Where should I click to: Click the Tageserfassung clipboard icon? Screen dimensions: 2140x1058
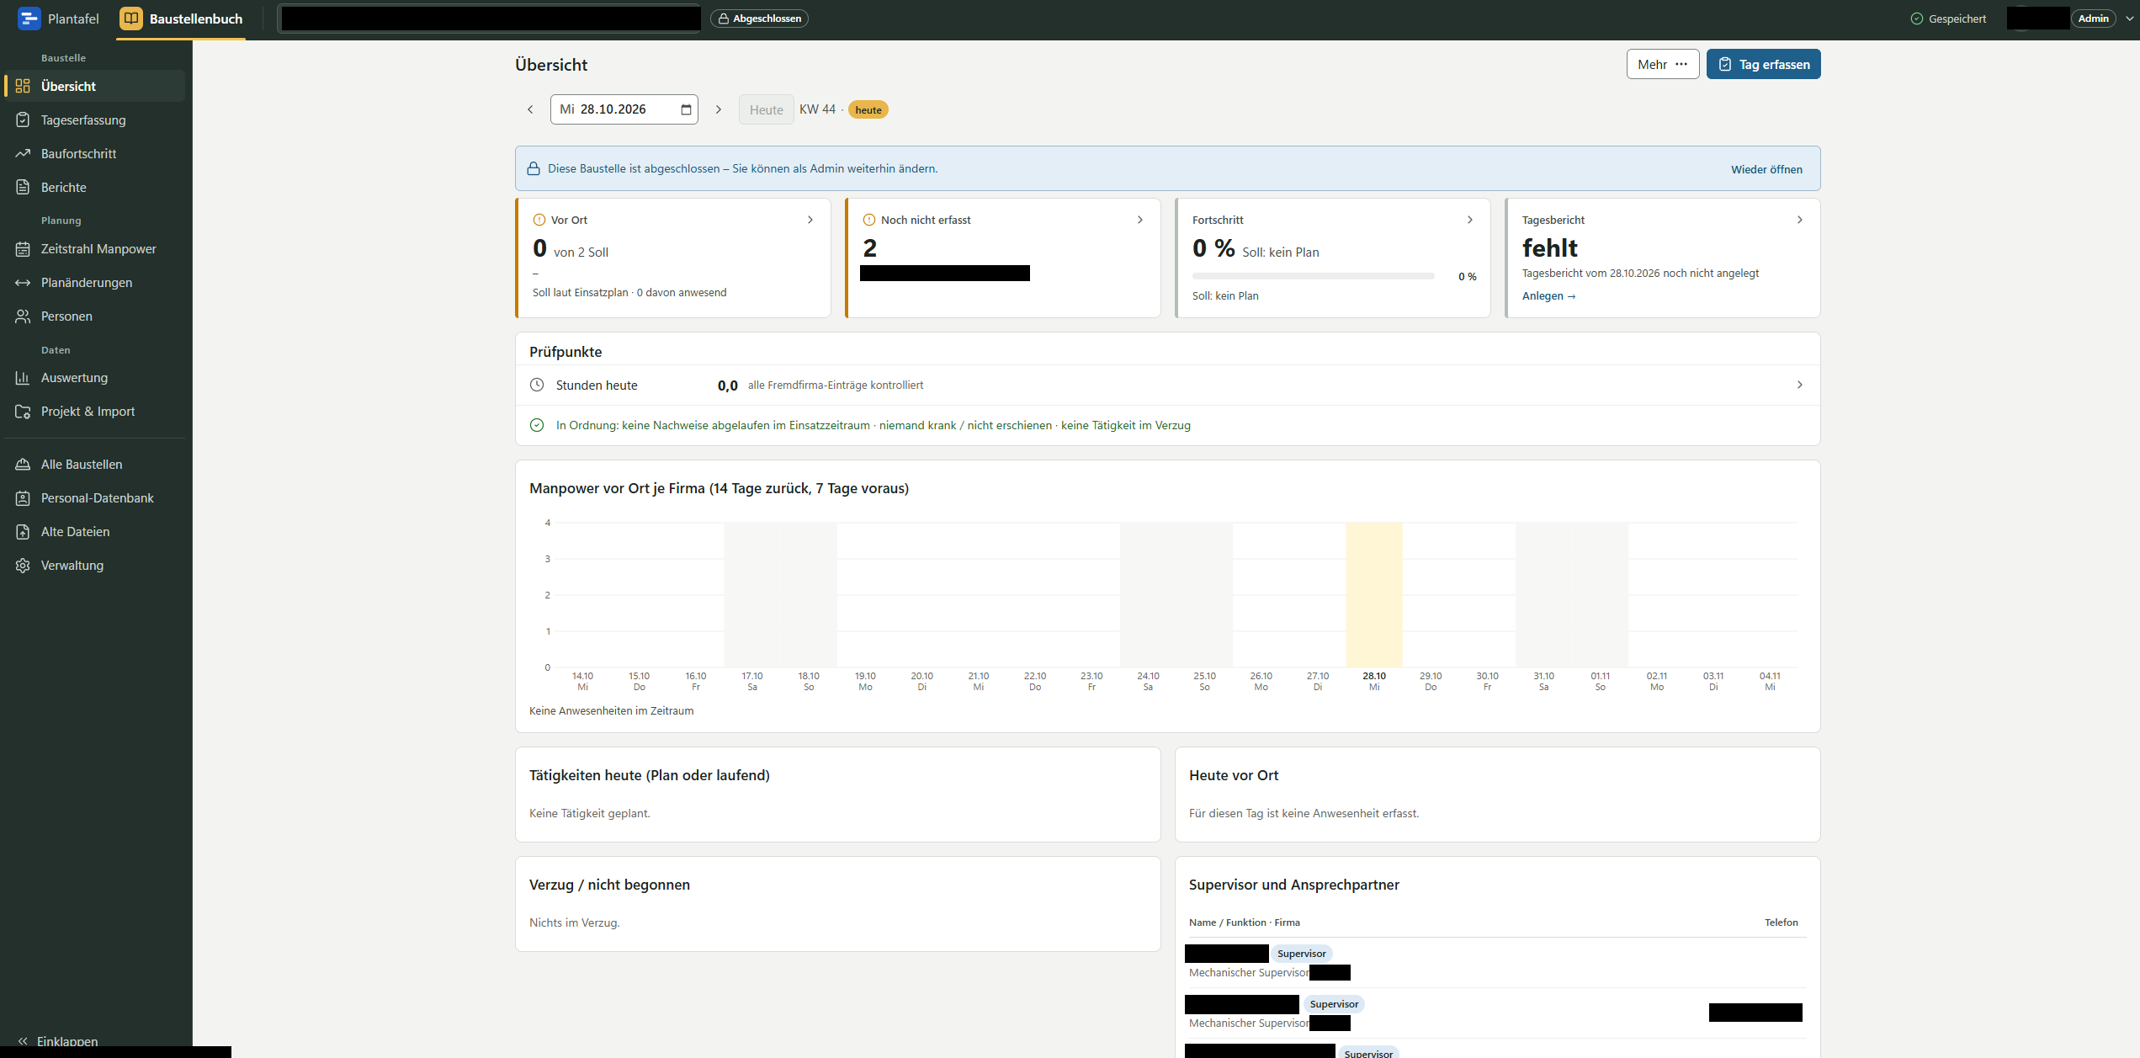pyautogui.click(x=23, y=120)
